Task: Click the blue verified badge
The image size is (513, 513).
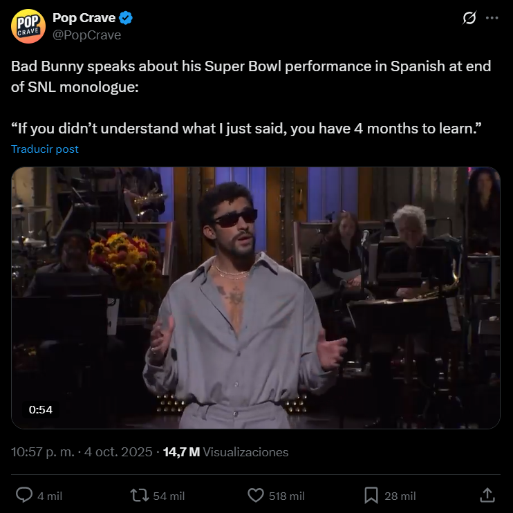Action: 126,18
